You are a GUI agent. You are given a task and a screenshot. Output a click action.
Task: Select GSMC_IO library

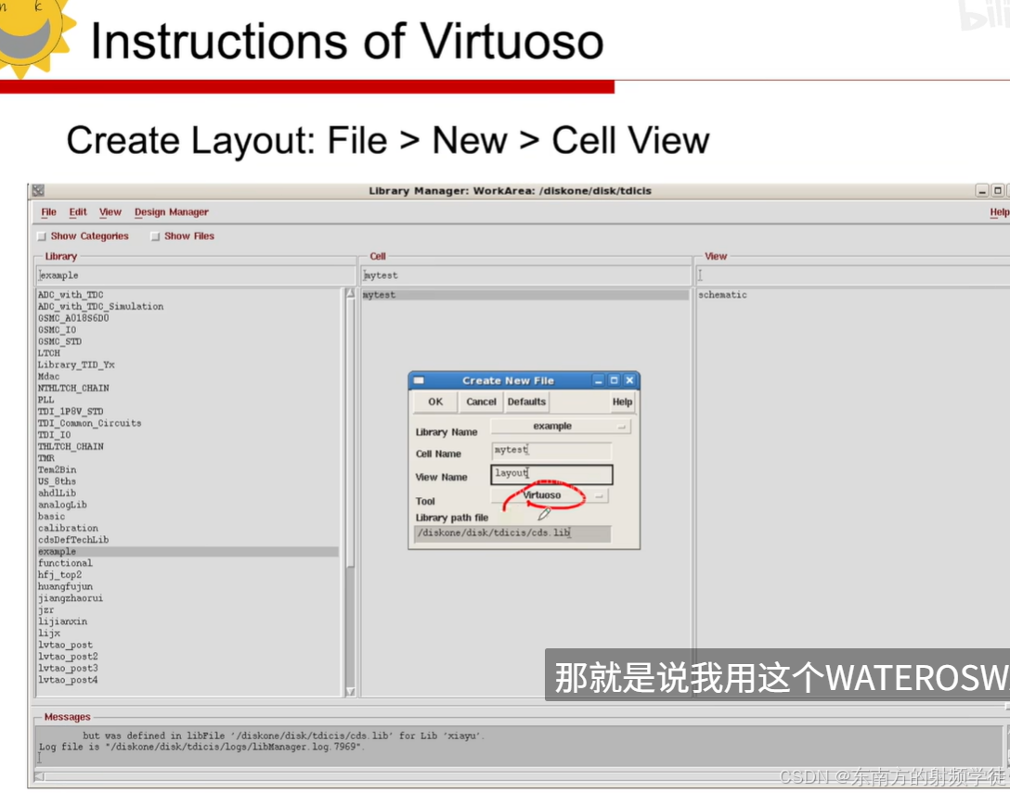point(57,329)
